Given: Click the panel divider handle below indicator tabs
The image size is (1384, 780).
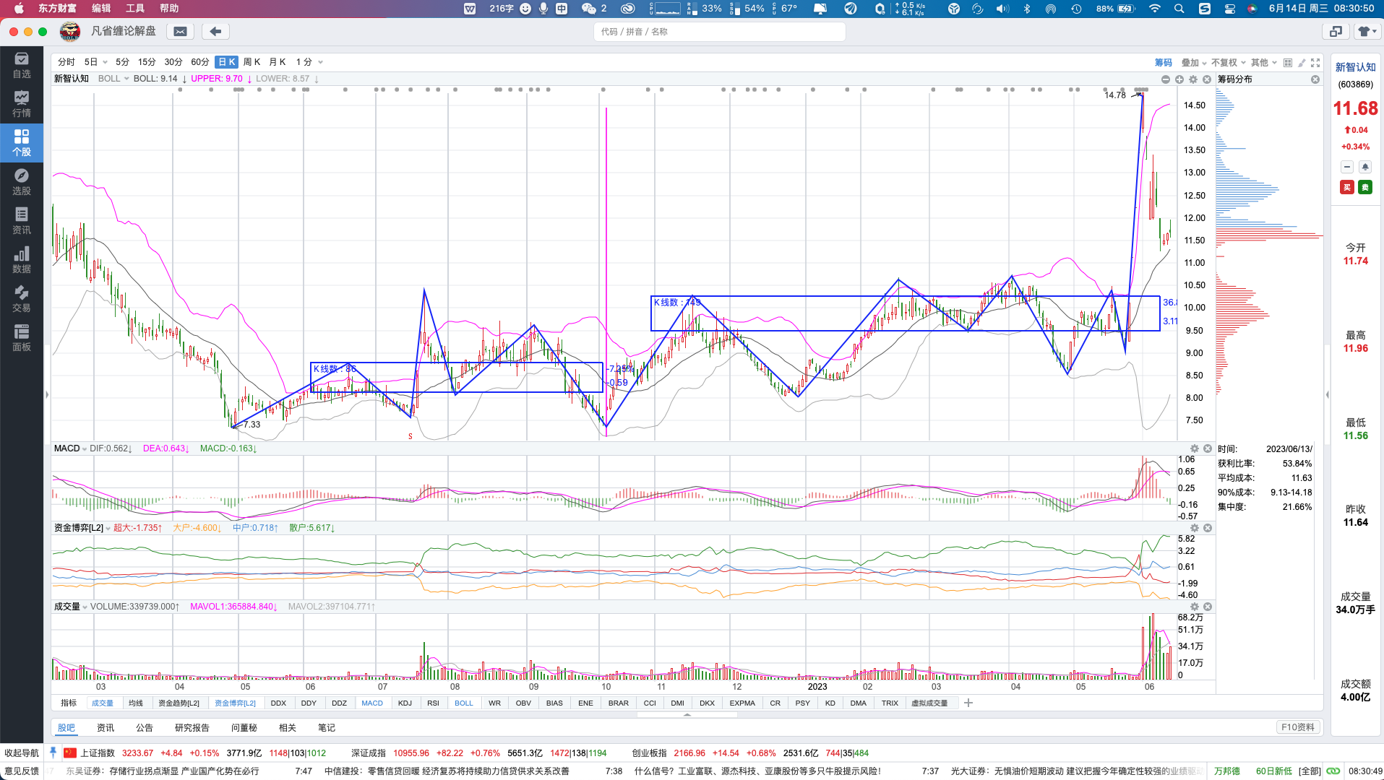Looking at the screenshot, I should coord(687,715).
